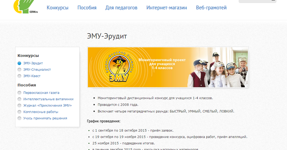Select the Журнал «Приключения ЭМУ» bullet
Screen dimensions: 287x150
(19, 106)
